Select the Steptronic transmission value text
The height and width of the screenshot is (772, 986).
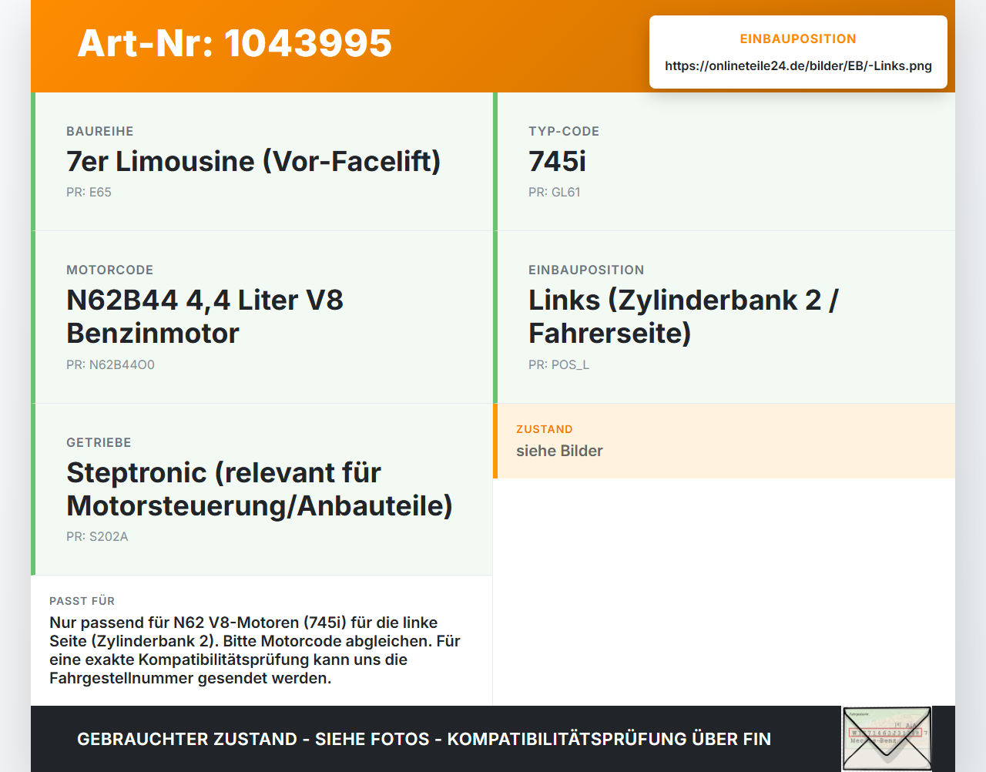(x=260, y=489)
